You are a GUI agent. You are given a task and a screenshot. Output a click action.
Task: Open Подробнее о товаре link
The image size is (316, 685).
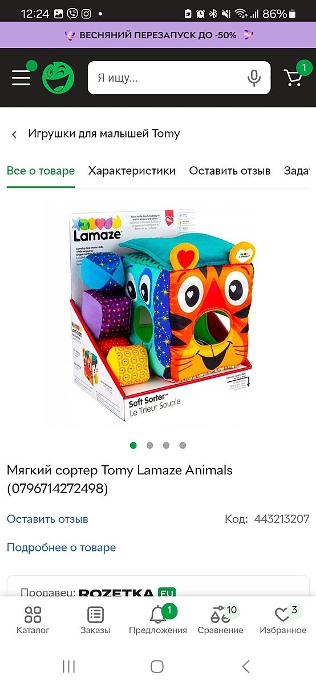coord(61,547)
